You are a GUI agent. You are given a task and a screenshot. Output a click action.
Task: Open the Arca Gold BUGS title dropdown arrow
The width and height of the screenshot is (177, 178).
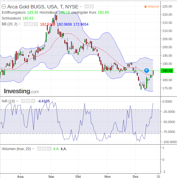(81, 7)
